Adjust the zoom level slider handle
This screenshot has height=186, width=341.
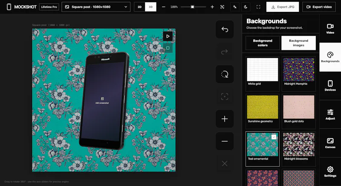point(192,7)
